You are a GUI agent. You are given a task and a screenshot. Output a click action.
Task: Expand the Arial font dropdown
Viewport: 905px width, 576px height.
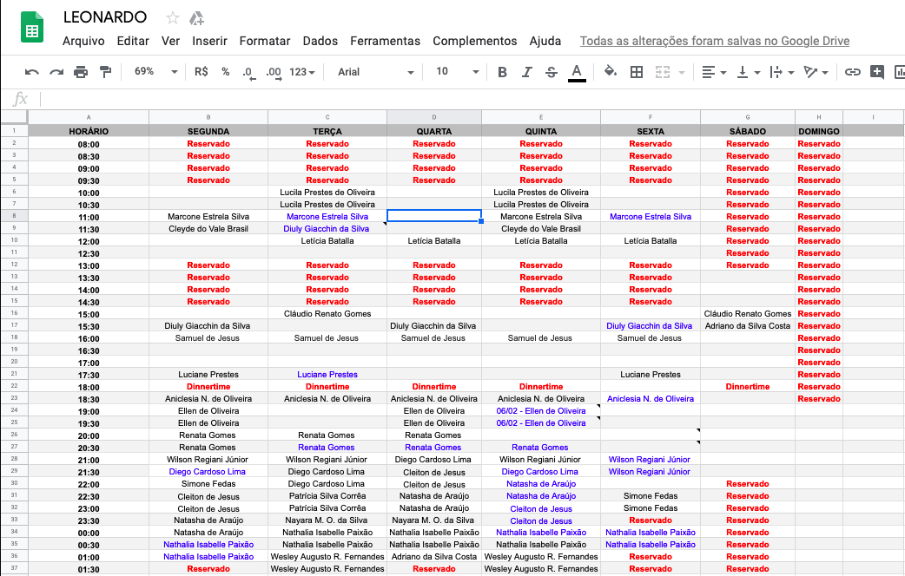pos(373,72)
